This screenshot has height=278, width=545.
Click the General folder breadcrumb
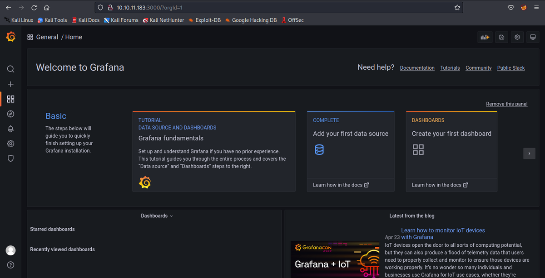(x=47, y=37)
